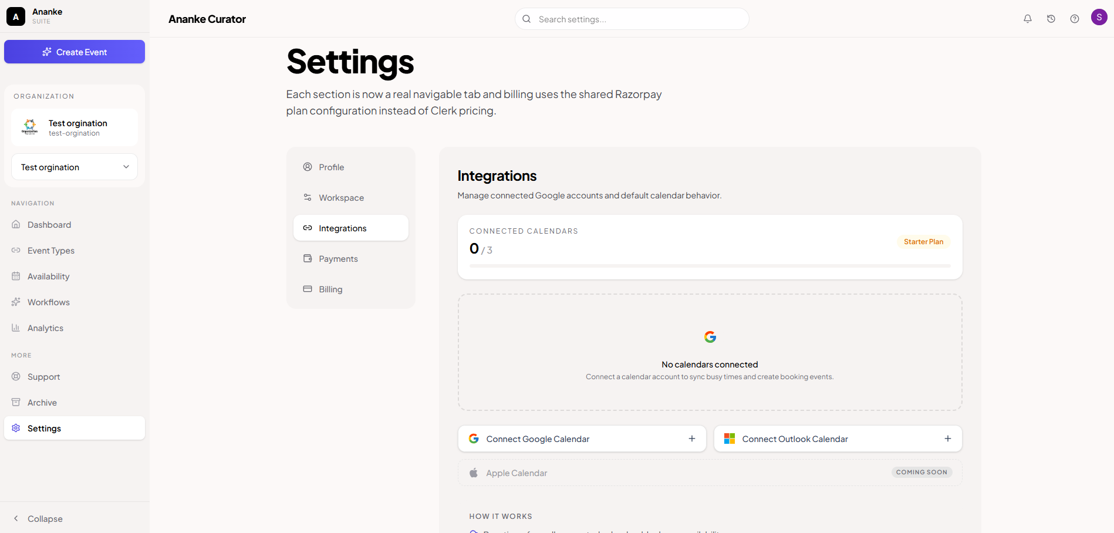Open the help question mark icon
Image resolution: width=1114 pixels, height=533 pixels.
tap(1075, 19)
